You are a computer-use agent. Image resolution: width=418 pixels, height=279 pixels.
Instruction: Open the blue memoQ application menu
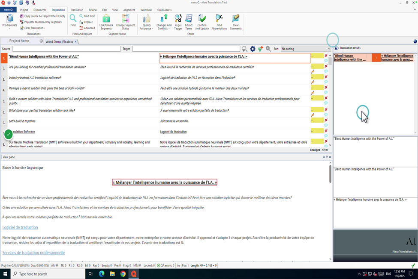(8, 10)
